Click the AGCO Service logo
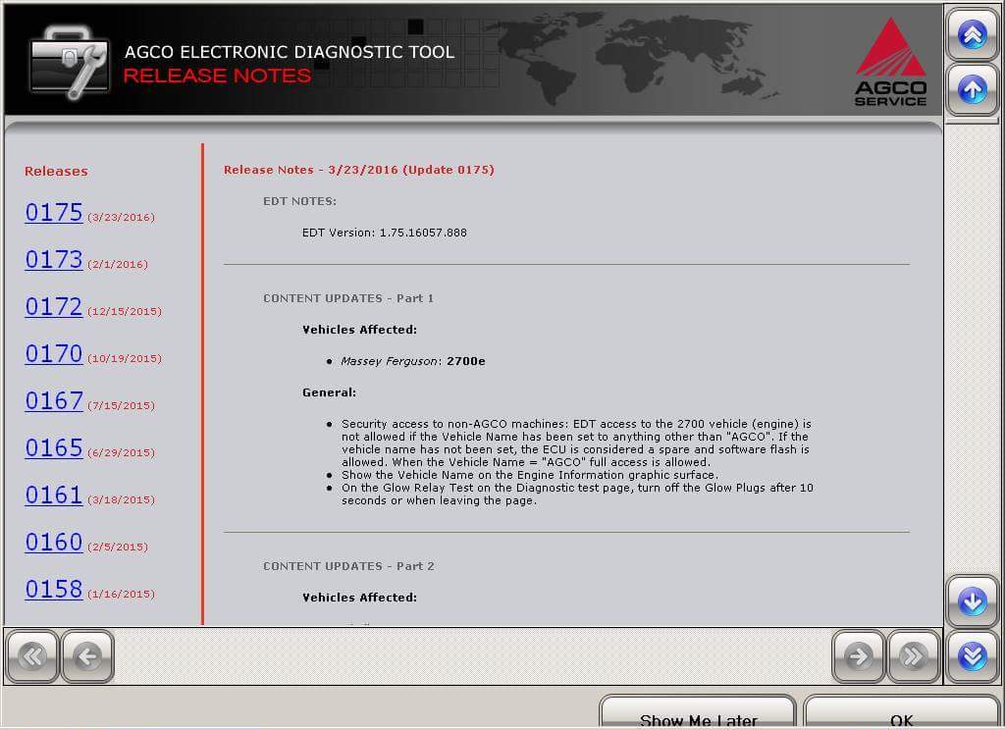 [890, 62]
